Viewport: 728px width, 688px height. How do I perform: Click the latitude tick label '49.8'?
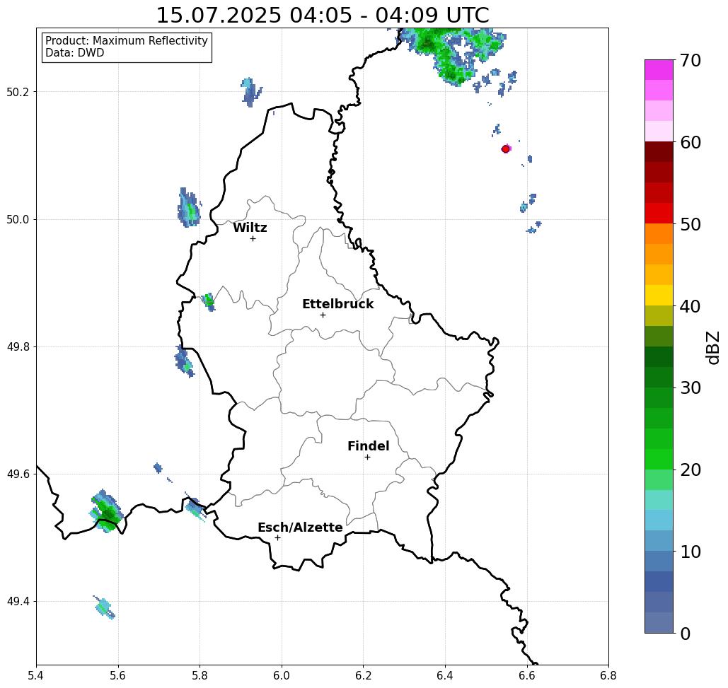[18, 347]
